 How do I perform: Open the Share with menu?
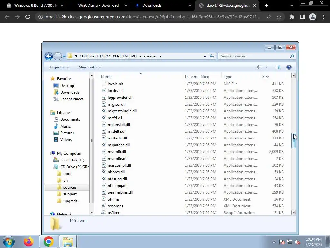coord(90,67)
